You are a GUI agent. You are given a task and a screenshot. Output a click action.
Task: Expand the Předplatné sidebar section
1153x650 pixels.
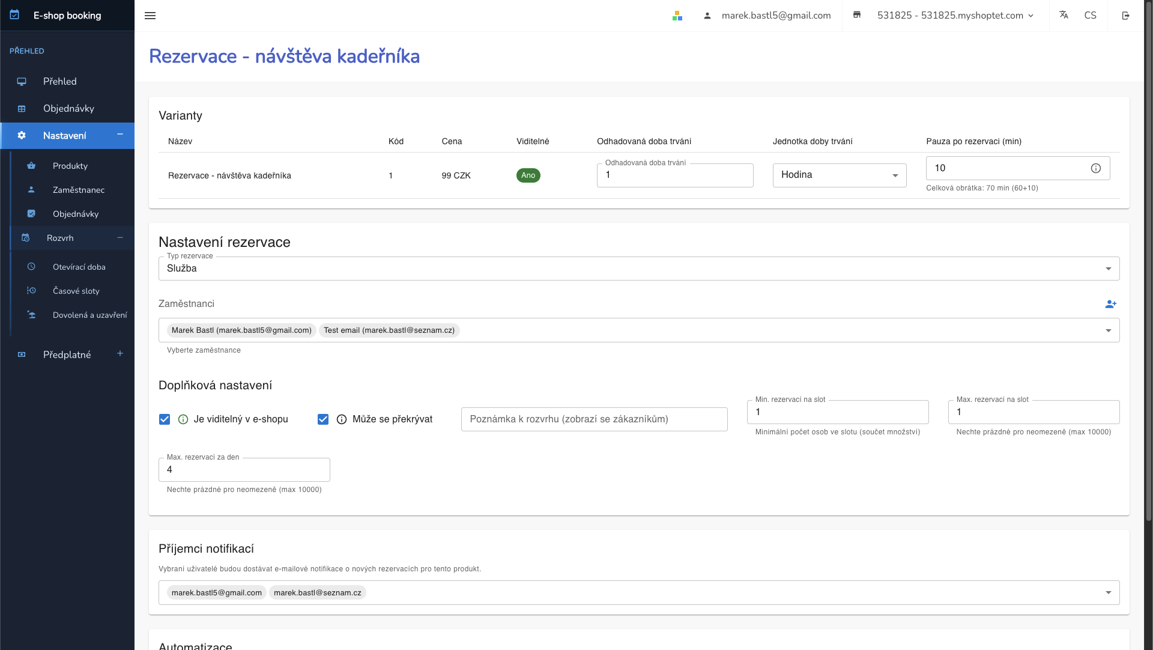(120, 354)
